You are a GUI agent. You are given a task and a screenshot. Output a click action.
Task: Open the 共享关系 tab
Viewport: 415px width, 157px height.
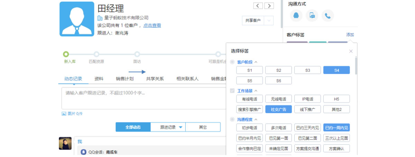coord(155,79)
